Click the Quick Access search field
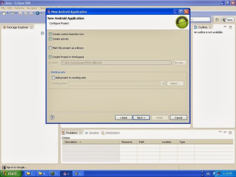 point(200,19)
